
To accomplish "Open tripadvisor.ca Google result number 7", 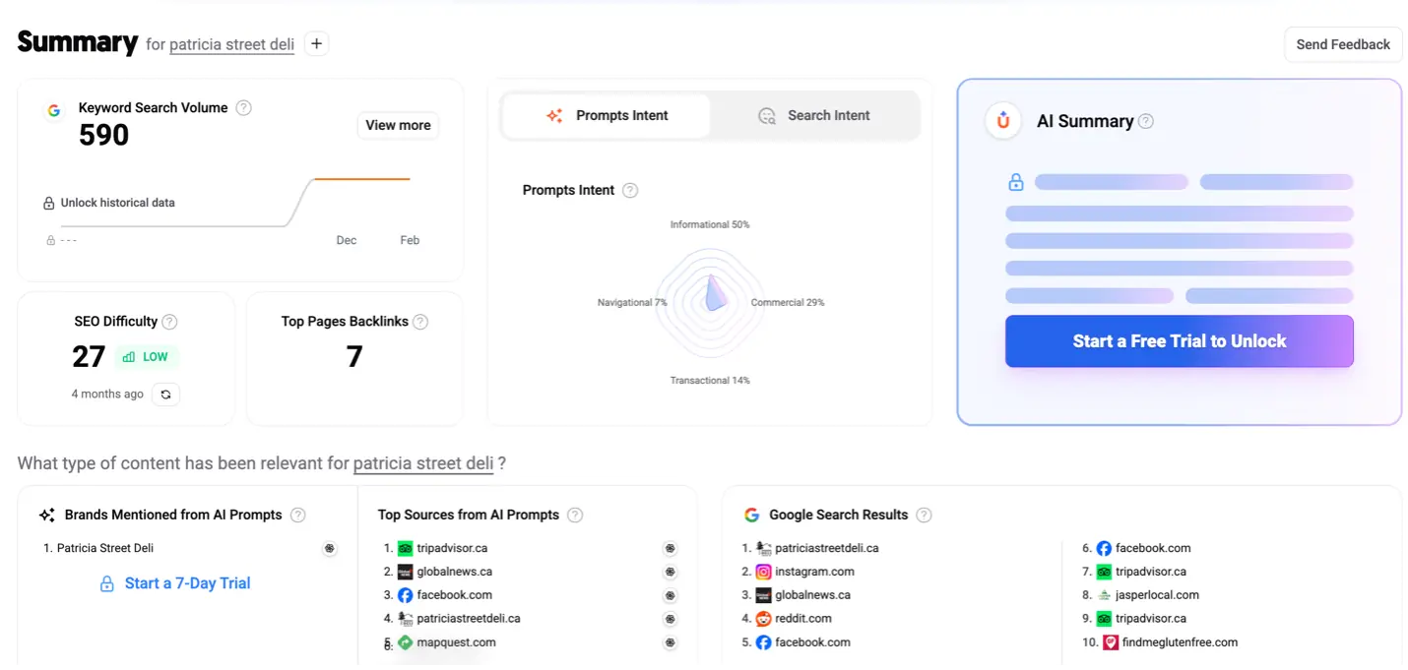I will pos(1151,572).
